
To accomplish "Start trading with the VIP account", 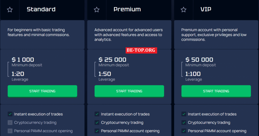I will (x=216, y=91).
